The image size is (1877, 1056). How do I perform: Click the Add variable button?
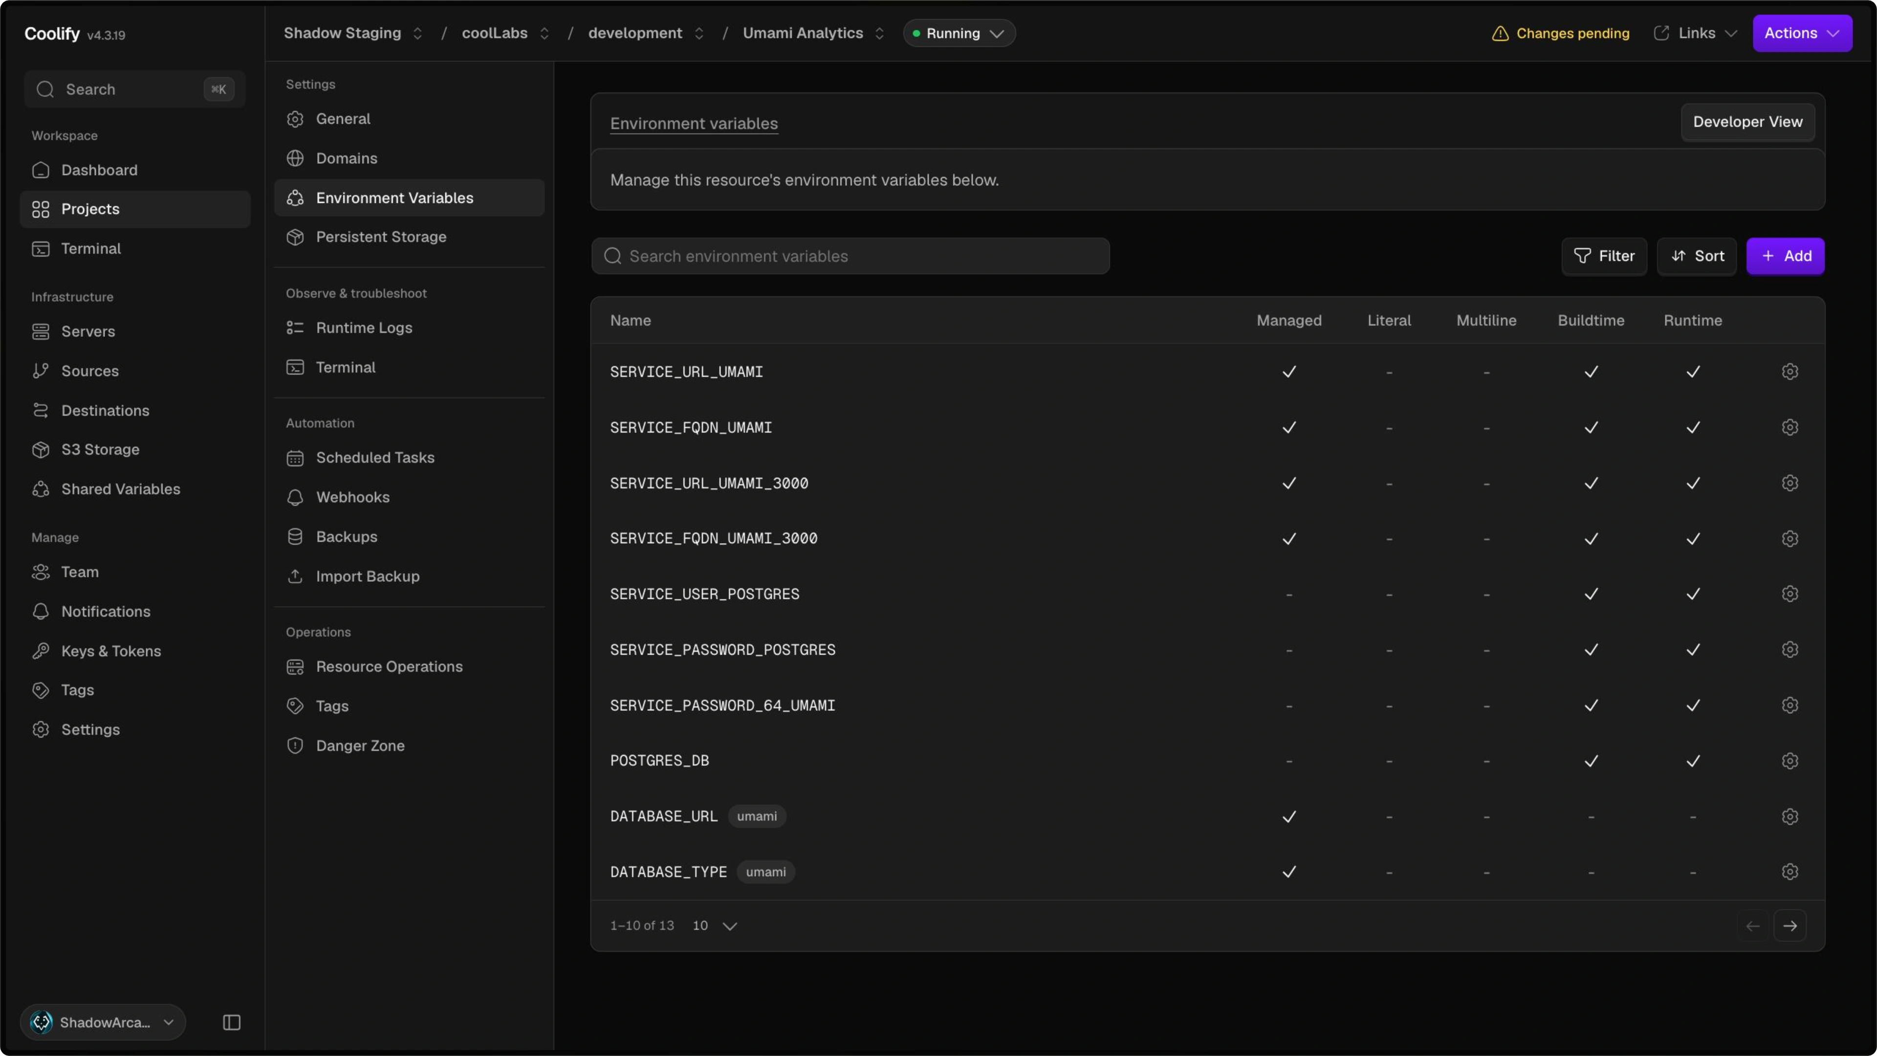(1785, 256)
